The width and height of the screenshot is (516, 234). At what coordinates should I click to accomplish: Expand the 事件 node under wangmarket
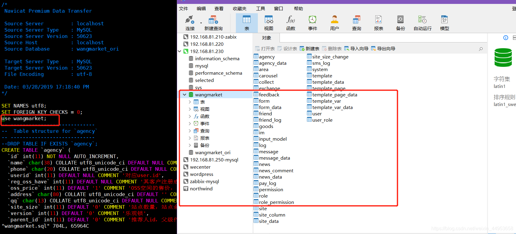190,123
